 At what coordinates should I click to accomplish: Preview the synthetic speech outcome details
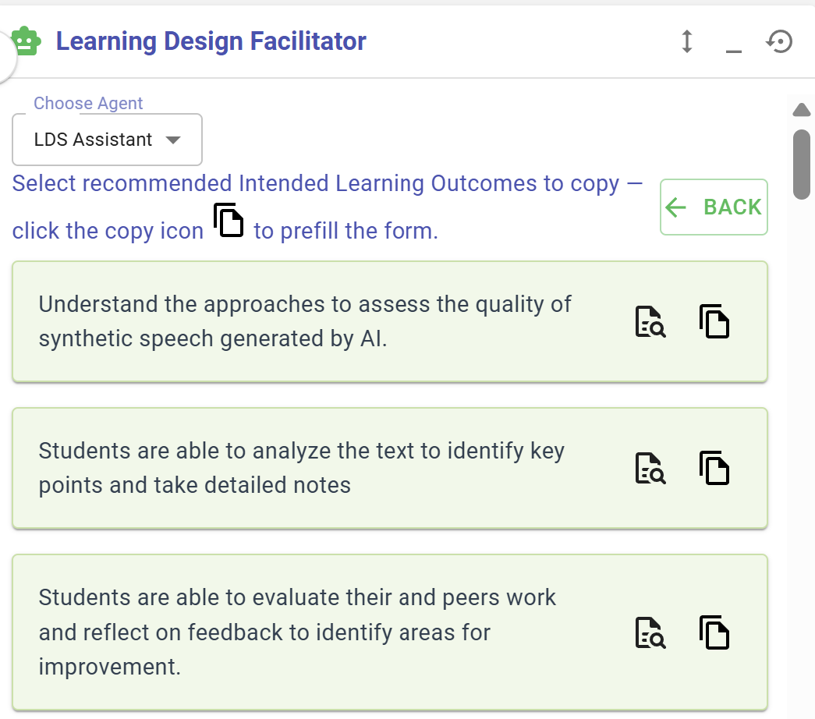[650, 322]
